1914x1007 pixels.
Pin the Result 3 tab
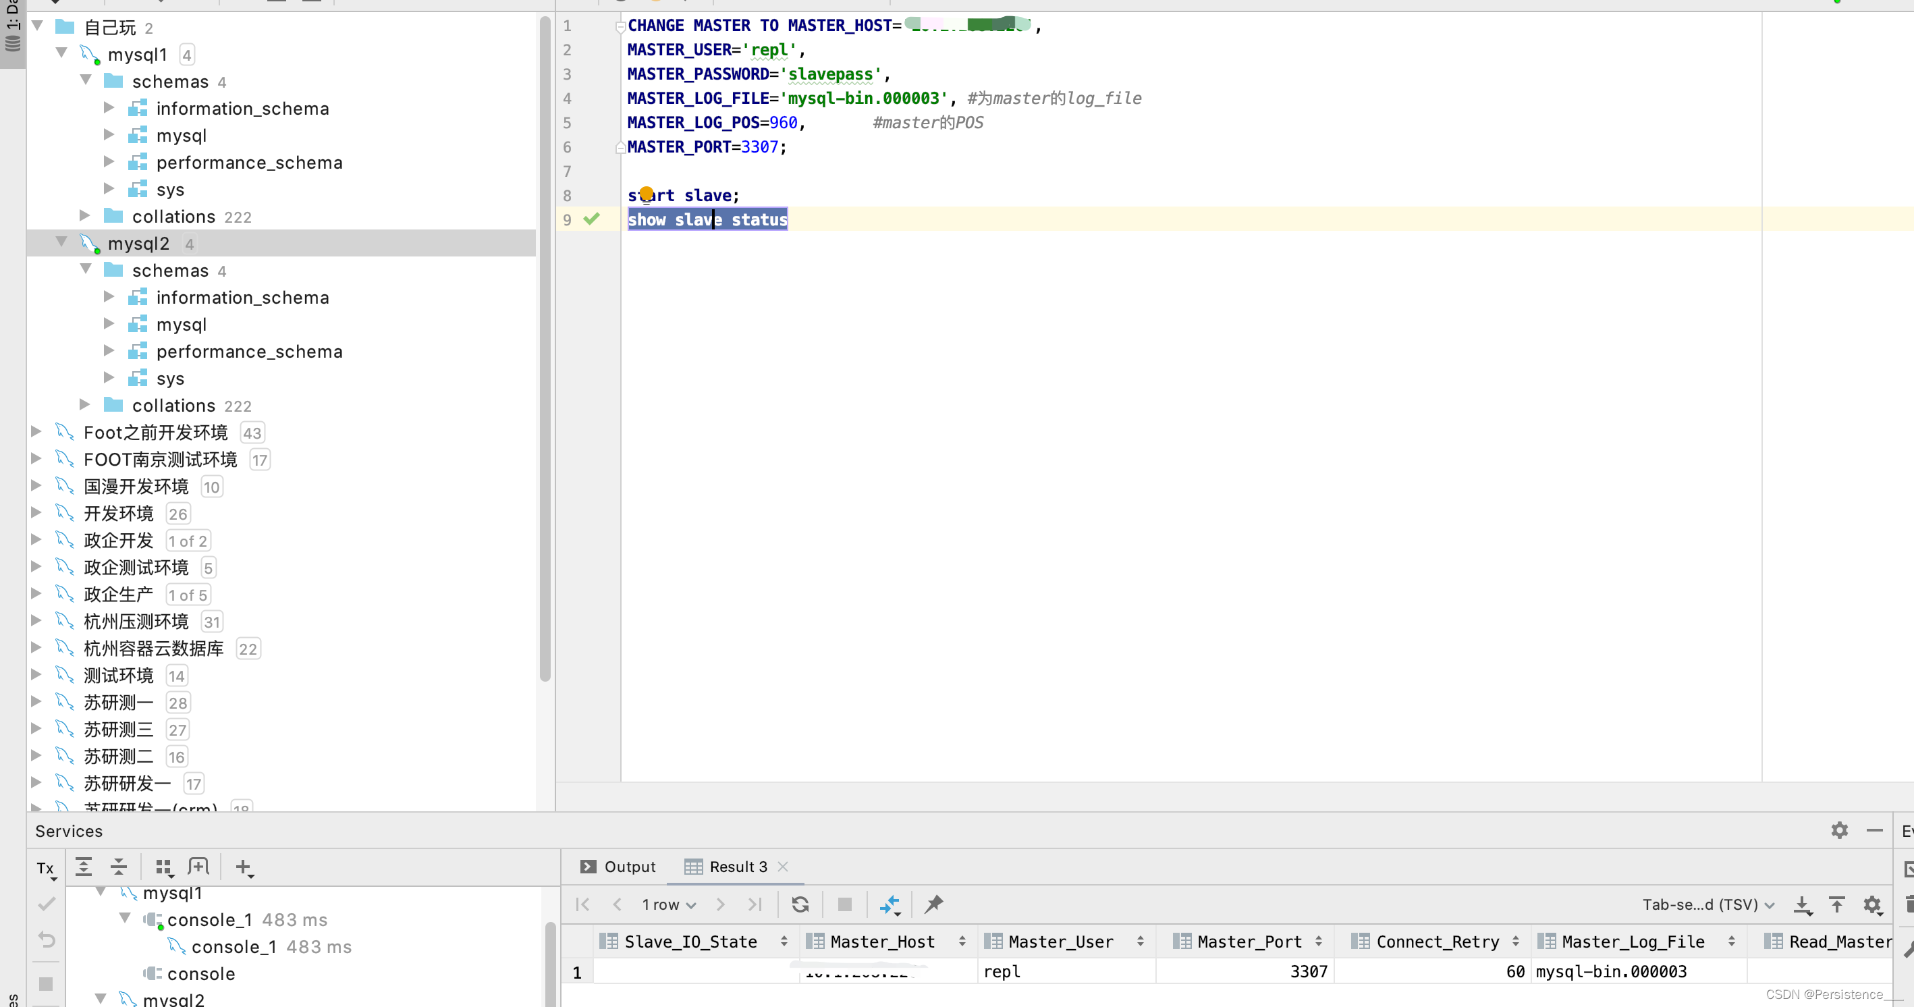pyautogui.click(x=933, y=904)
